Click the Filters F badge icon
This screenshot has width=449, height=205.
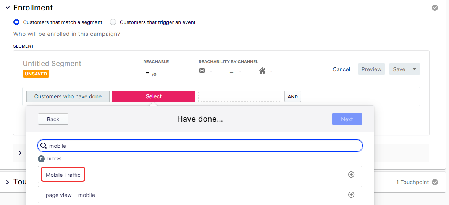[41, 159]
